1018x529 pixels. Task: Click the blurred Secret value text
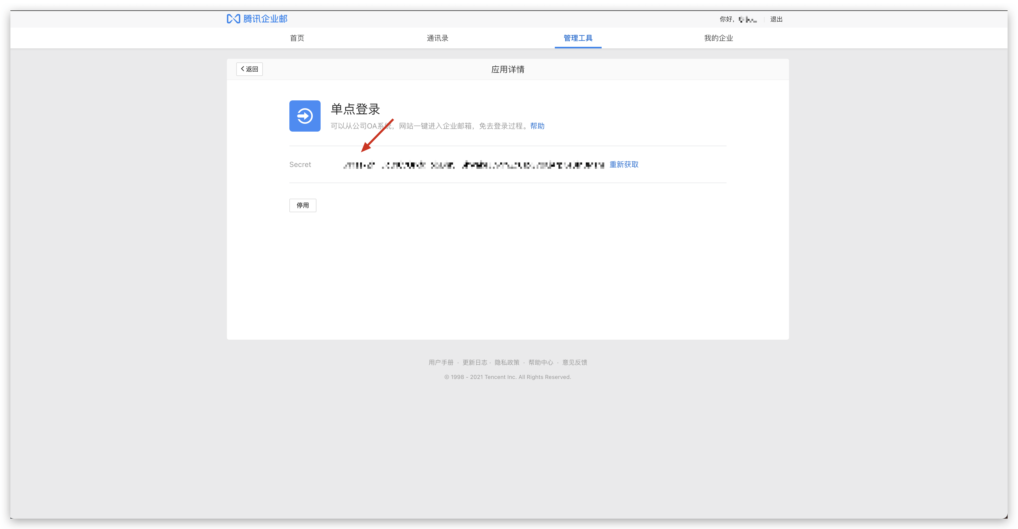[473, 165]
